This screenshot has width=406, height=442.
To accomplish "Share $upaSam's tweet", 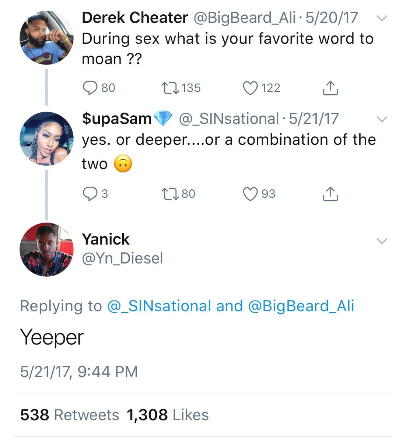I will pos(330,194).
